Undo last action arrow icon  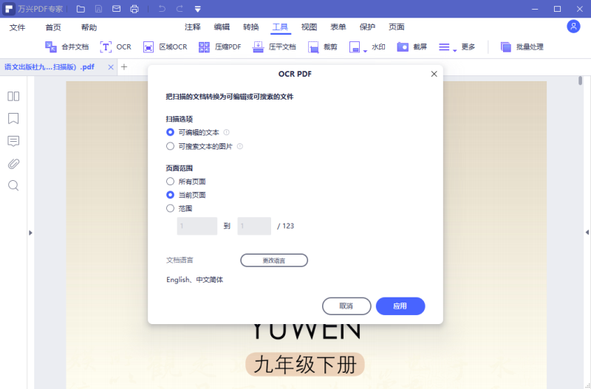(162, 9)
